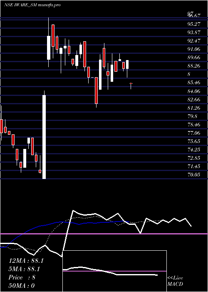Click the 71.45 price axis label

(x=194, y=166)
